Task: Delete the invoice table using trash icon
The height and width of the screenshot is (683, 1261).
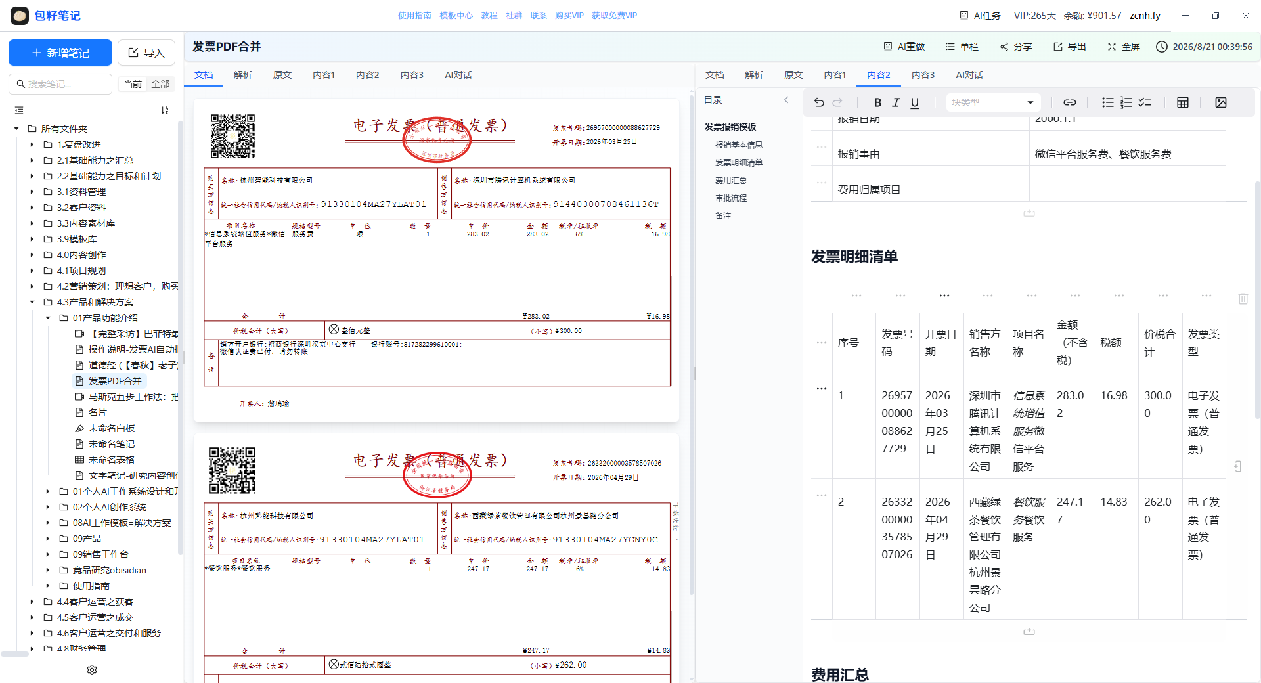Action: pos(1243,299)
